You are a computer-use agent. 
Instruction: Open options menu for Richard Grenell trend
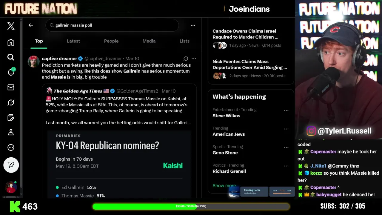(x=286, y=166)
